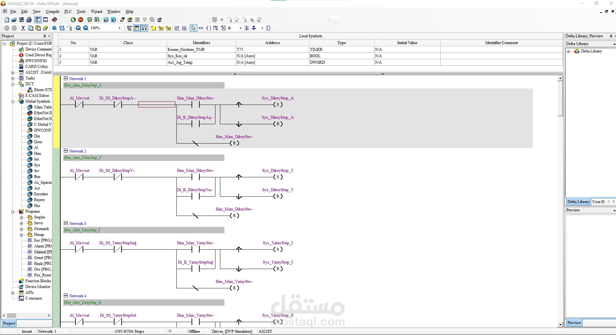The height and width of the screenshot is (335, 616).
Task: Open the ampersand instruction dropdown arrow
Action: click(241, 28)
